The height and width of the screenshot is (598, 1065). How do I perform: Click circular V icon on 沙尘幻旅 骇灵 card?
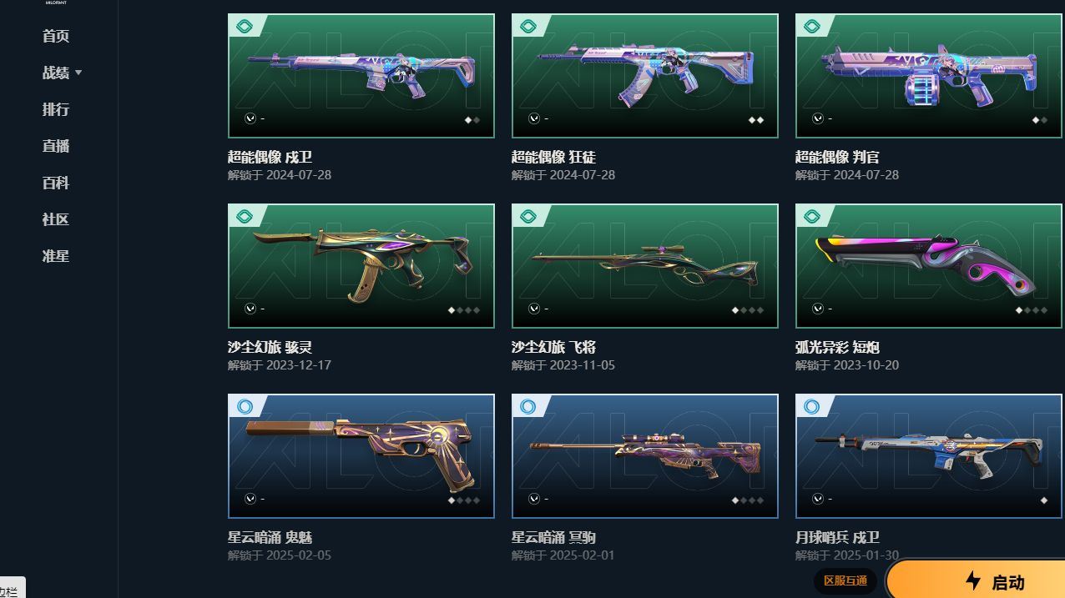pos(250,309)
